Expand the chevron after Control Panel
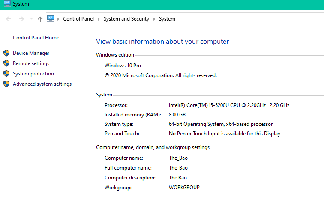 (x=99, y=19)
